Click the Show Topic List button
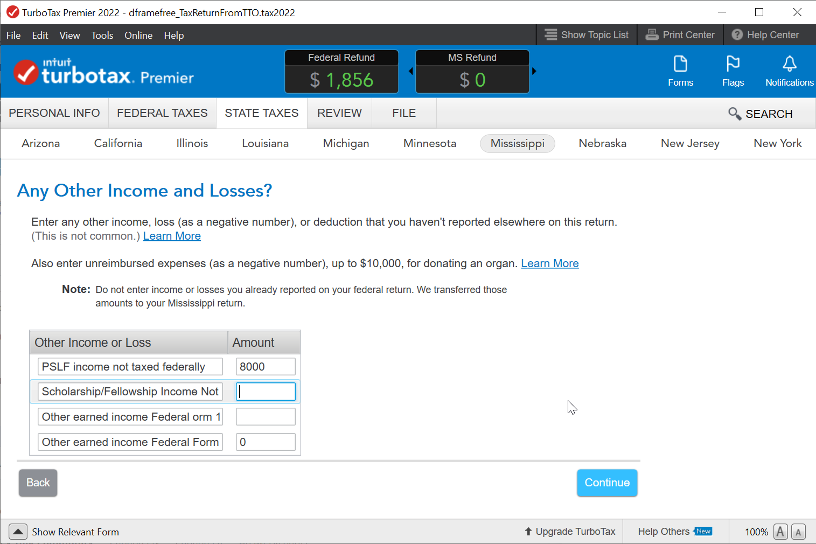The image size is (816, 544). click(x=587, y=35)
